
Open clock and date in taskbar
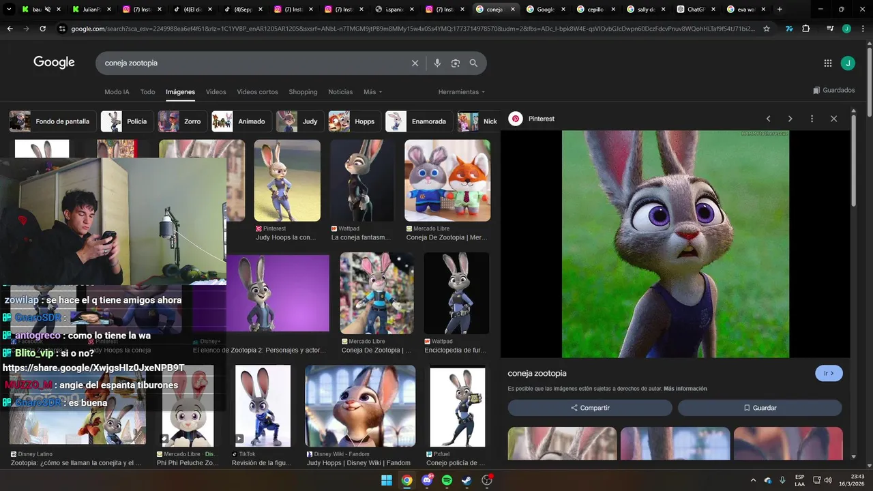pos(852,480)
